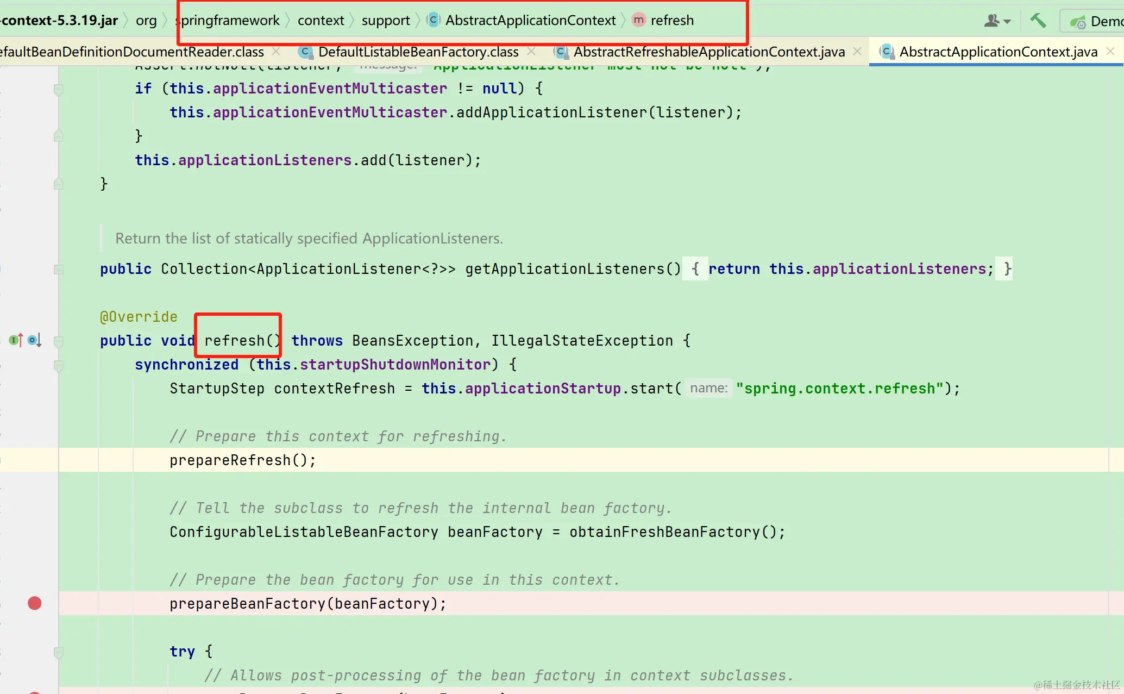Viewport: 1124px width, 694px height.
Task: Remove breakpoint on prepareBeanFactory line
Action: click(34, 603)
